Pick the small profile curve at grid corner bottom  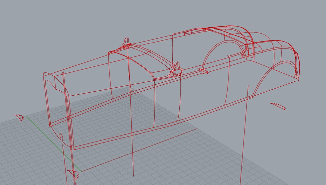(x=73, y=174)
